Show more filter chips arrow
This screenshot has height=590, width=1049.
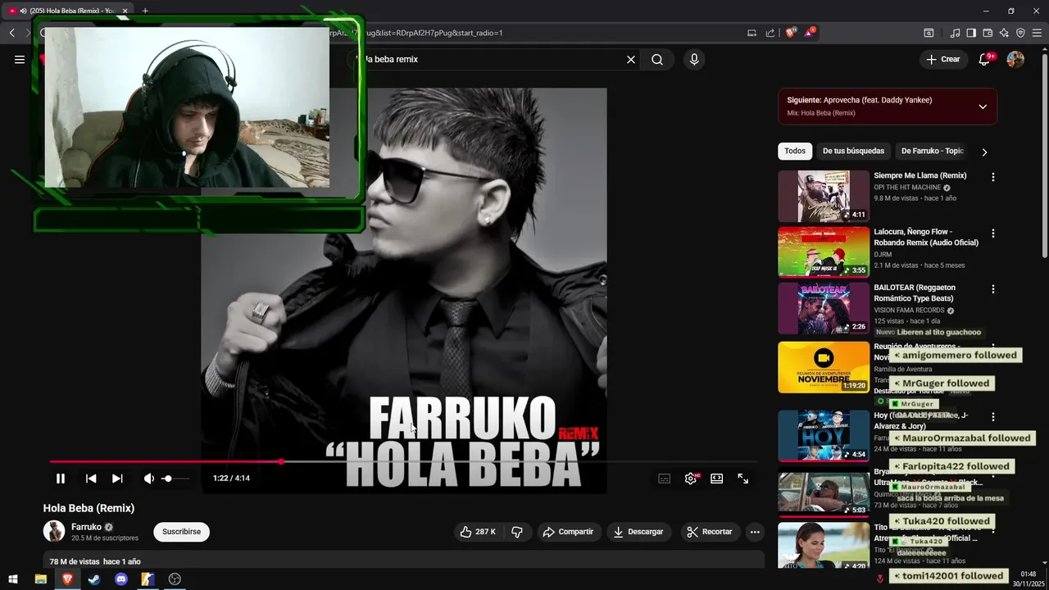pyautogui.click(x=984, y=152)
